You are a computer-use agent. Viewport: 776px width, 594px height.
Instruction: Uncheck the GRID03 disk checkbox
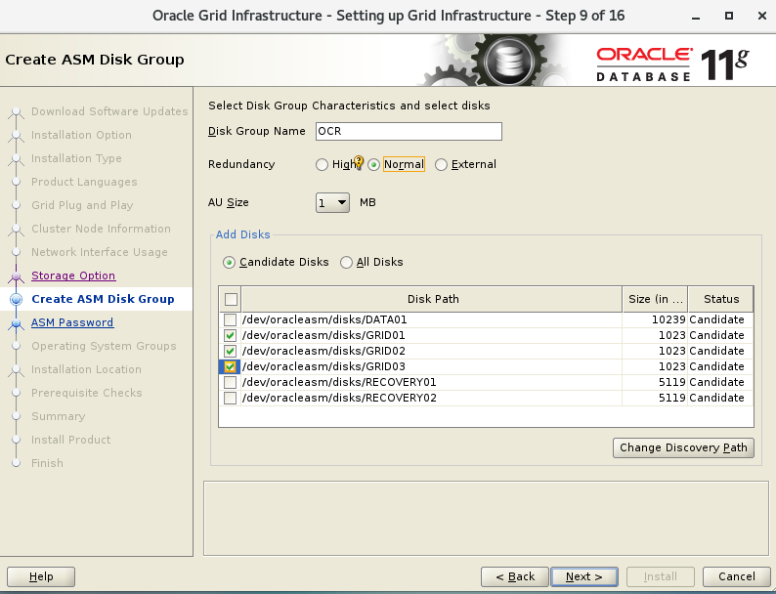pyautogui.click(x=230, y=367)
